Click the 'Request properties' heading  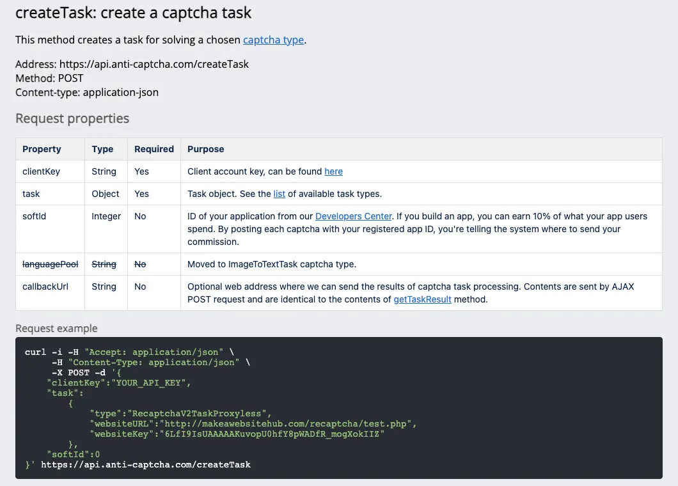click(72, 118)
